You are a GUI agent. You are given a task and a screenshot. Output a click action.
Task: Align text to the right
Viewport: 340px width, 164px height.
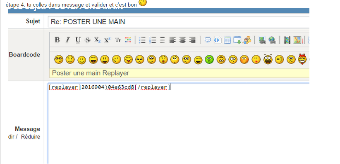[x=192, y=40]
